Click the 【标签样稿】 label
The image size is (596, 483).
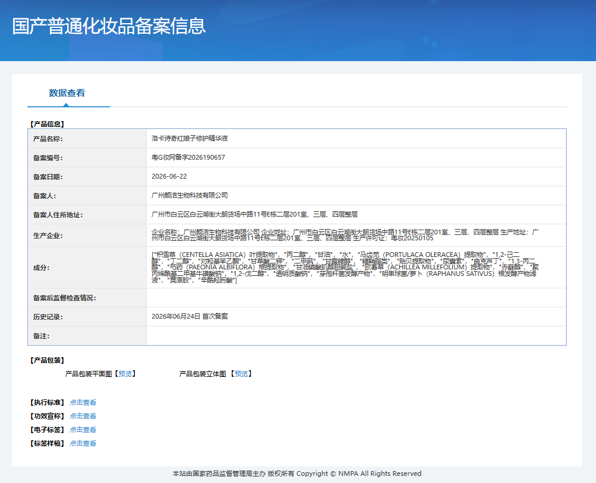click(x=47, y=443)
